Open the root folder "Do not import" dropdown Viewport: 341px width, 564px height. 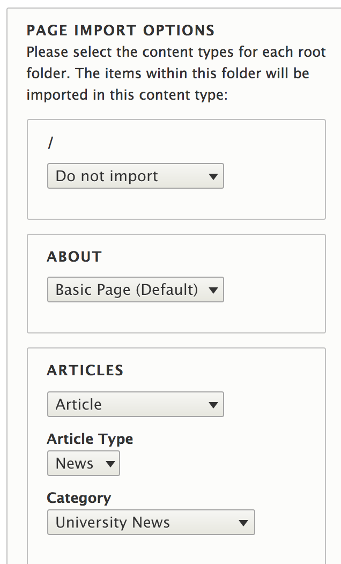pos(135,176)
